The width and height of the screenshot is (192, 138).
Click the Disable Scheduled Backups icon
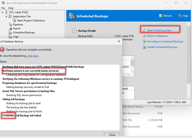tap(144, 47)
